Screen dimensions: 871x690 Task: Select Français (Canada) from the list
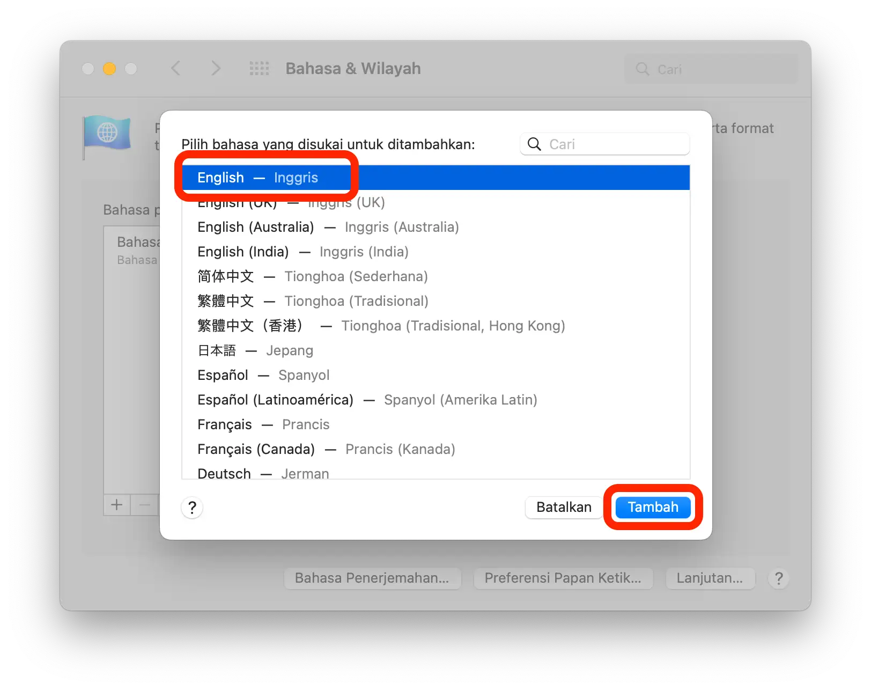tap(326, 449)
